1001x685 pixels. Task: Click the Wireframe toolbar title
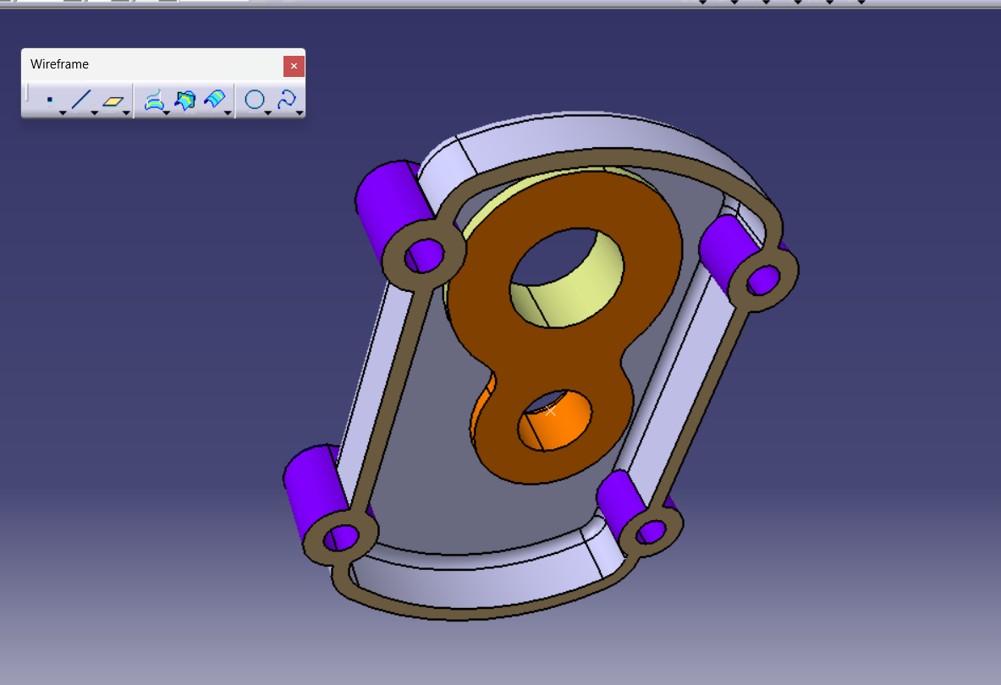[59, 64]
